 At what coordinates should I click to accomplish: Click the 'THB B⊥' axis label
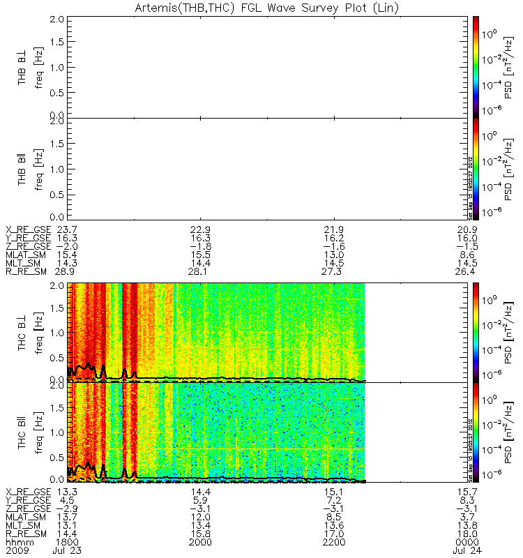[x=22, y=68]
